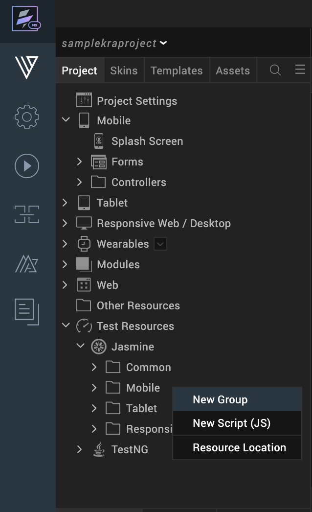Viewport: 312px width, 512px height.
Task: Expand the Forms tree node
Action: [79, 162]
